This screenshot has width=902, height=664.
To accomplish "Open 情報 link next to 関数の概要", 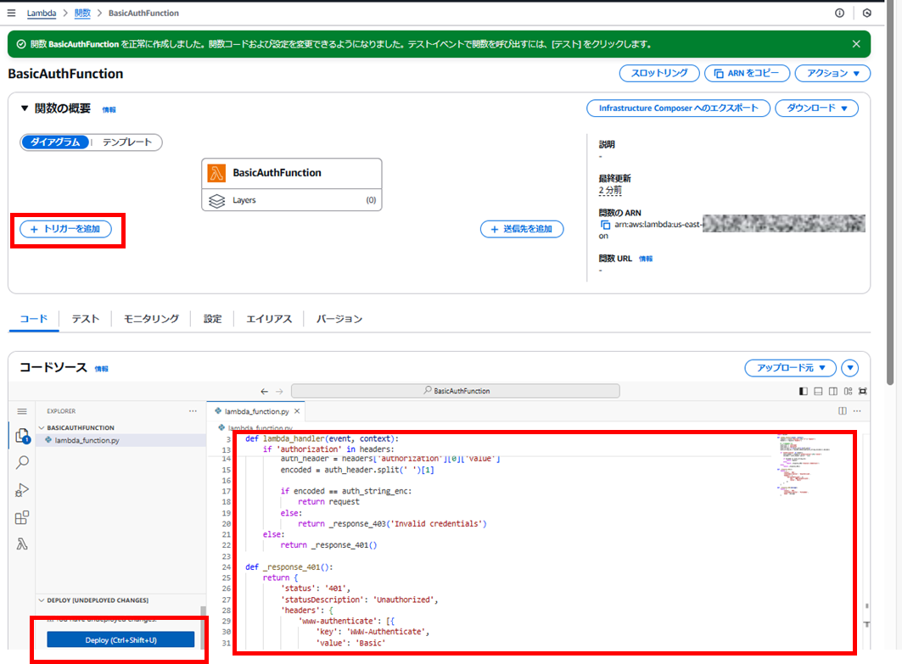I will click(109, 109).
